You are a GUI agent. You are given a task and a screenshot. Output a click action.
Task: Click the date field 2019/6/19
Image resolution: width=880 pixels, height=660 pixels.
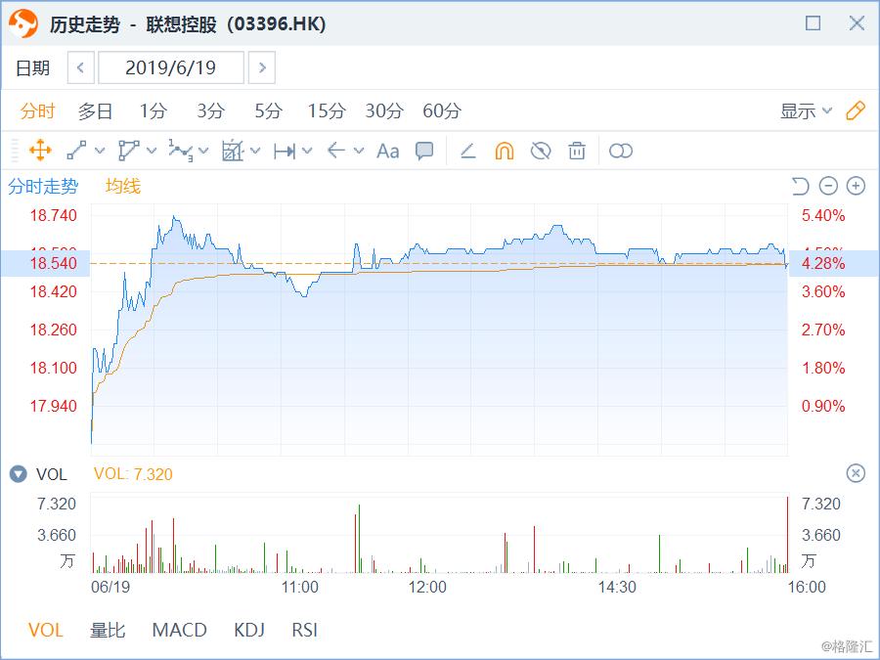[x=170, y=67]
